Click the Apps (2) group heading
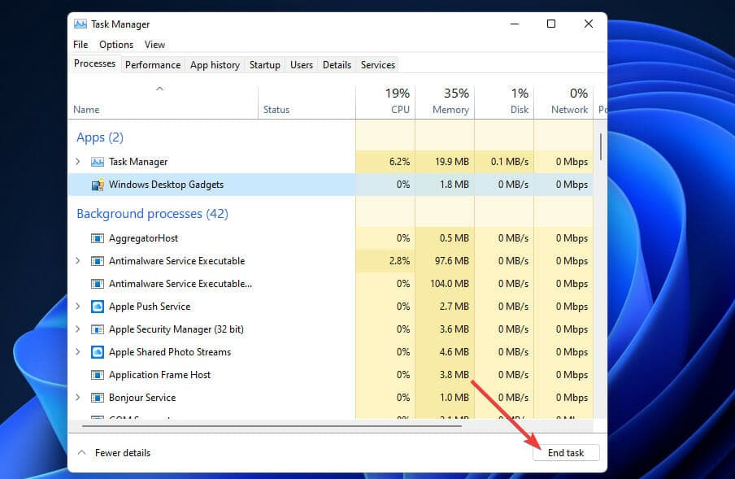Screen dimensions: 735x479 click(100, 137)
